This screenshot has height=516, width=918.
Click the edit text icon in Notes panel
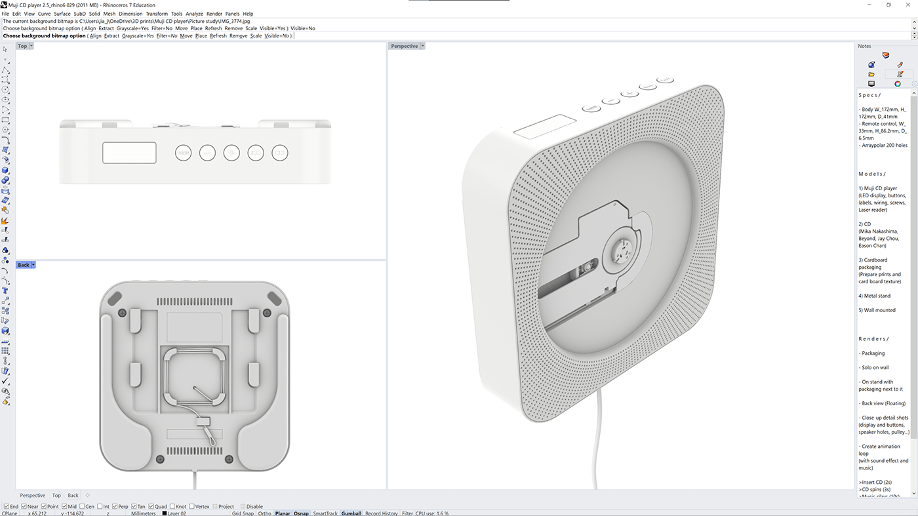pyautogui.click(x=899, y=73)
